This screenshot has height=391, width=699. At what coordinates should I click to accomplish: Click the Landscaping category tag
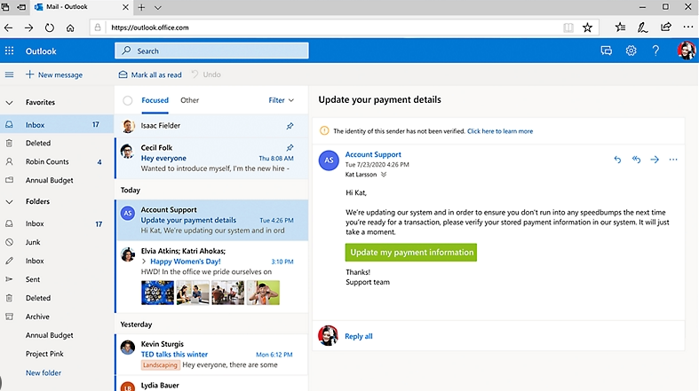160,365
